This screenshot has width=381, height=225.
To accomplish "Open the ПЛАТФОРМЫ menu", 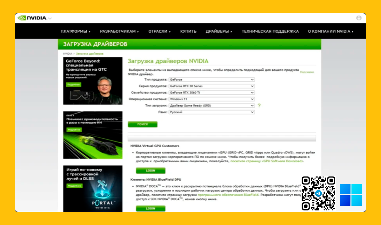I will [75, 31].
